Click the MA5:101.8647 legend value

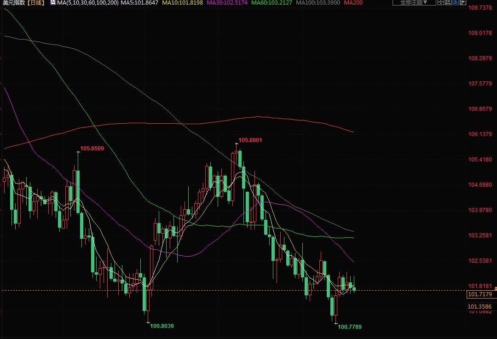point(139,3)
